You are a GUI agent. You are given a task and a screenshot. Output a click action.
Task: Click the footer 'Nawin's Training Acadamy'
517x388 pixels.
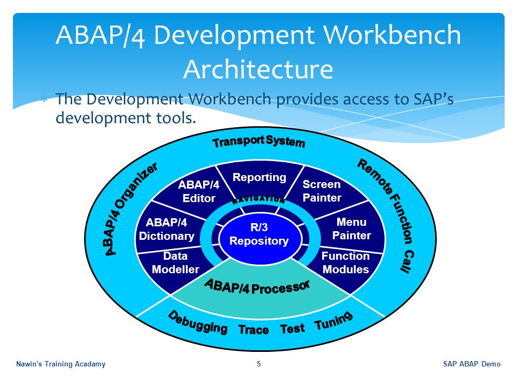point(61,364)
